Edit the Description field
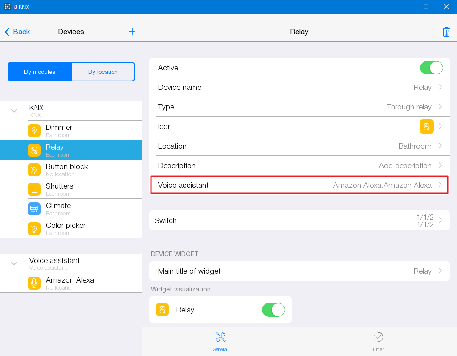The height and width of the screenshot is (356, 457). 299,166
